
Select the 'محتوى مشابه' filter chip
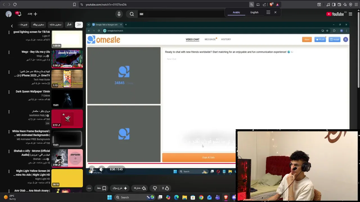(55, 25)
